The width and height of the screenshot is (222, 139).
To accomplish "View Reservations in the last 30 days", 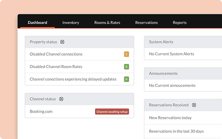I will point(176,131).
